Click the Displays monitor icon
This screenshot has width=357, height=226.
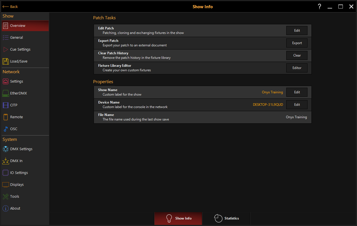[5, 185]
